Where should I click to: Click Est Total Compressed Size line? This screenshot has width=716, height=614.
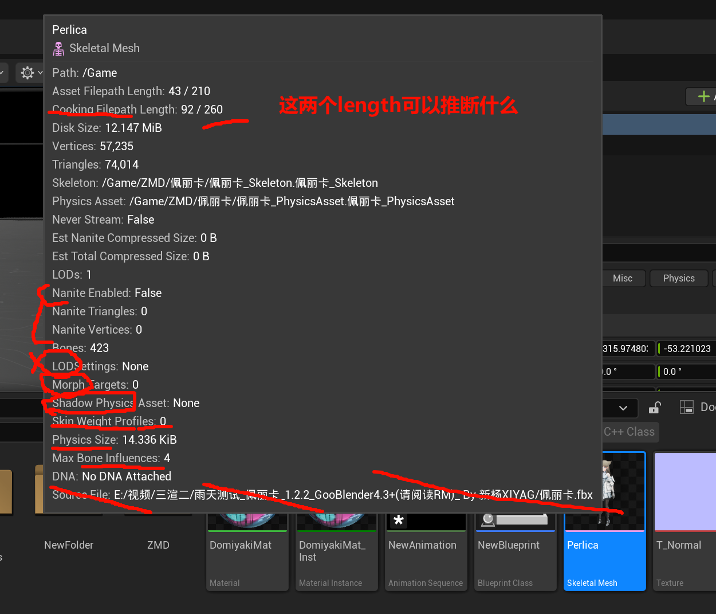point(131,256)
